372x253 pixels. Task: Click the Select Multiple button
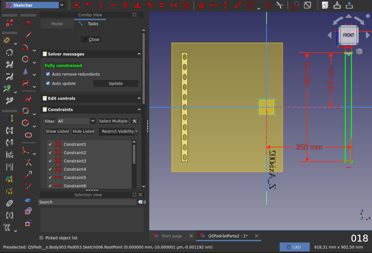[113, 121]
